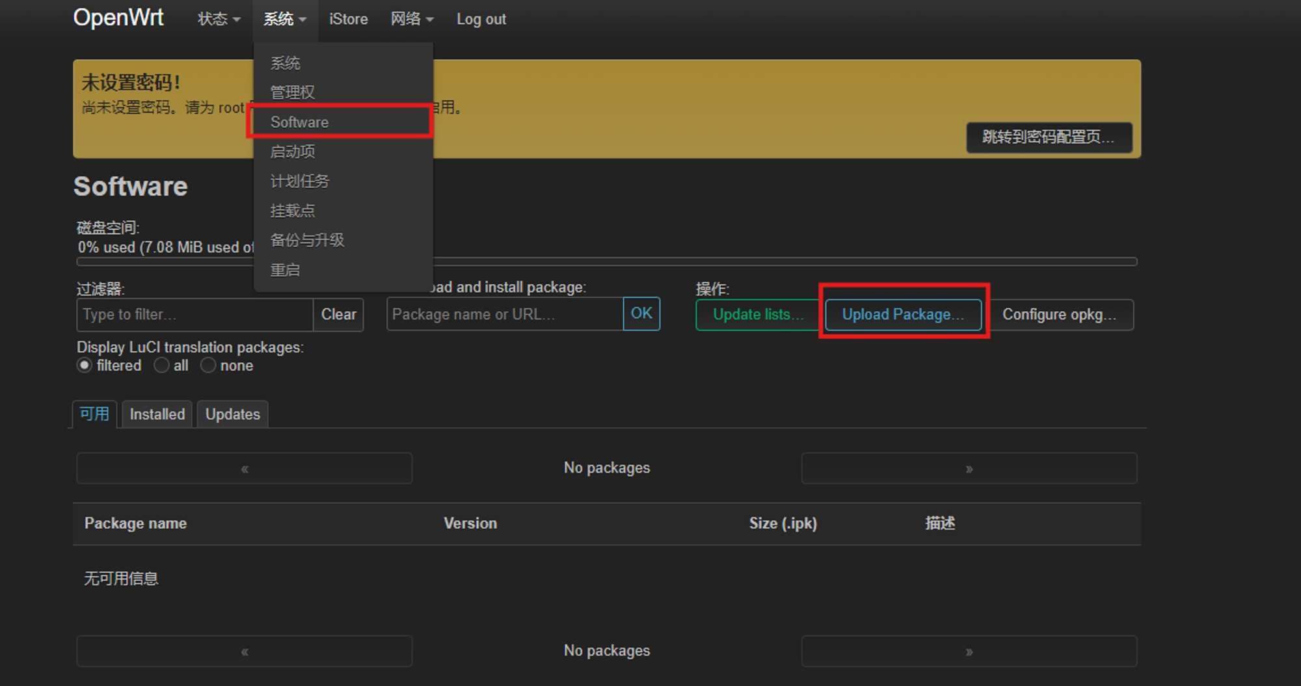
Task: Select the filtered translation radio option
Action: (85, 365)
